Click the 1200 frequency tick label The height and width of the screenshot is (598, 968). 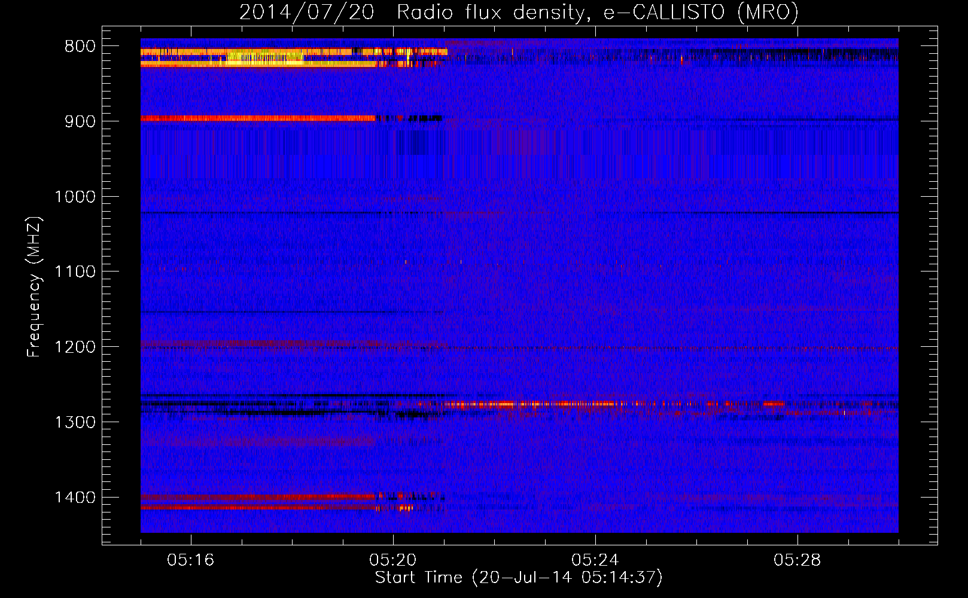coord(75,347)
